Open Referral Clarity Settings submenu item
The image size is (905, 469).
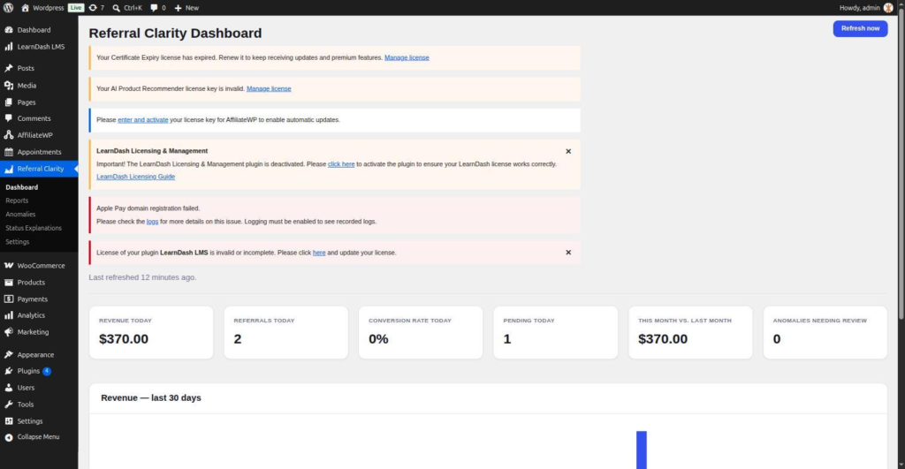pos(18,242)
